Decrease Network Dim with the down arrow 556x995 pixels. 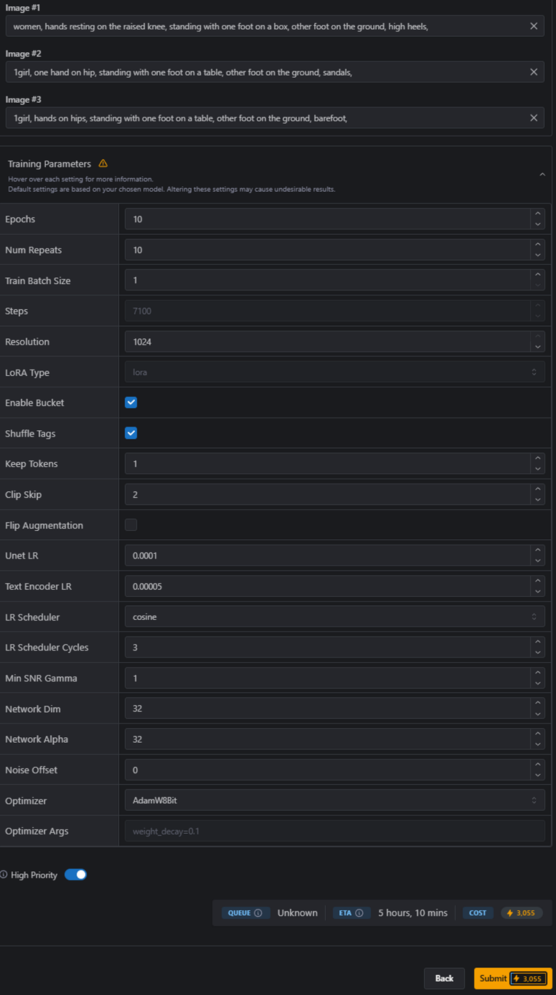[x=537, y=714]
